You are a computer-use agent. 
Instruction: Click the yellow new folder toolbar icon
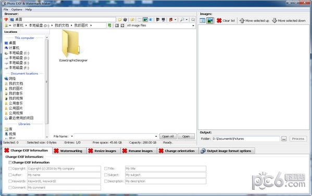(x=120, y=20)
